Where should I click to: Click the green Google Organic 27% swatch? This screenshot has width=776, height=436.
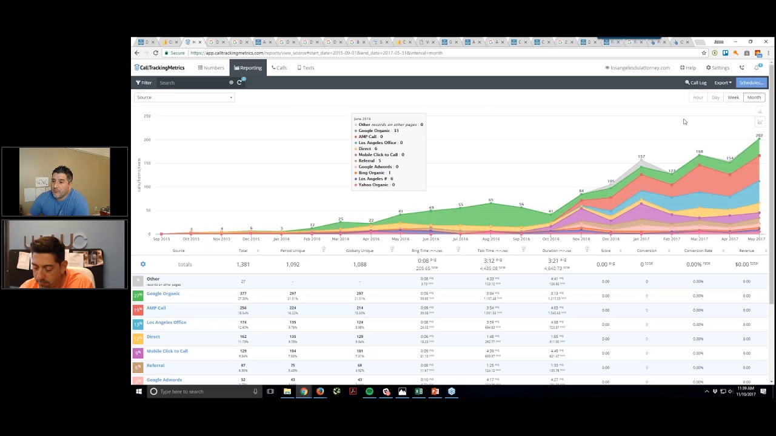(138, 296)
